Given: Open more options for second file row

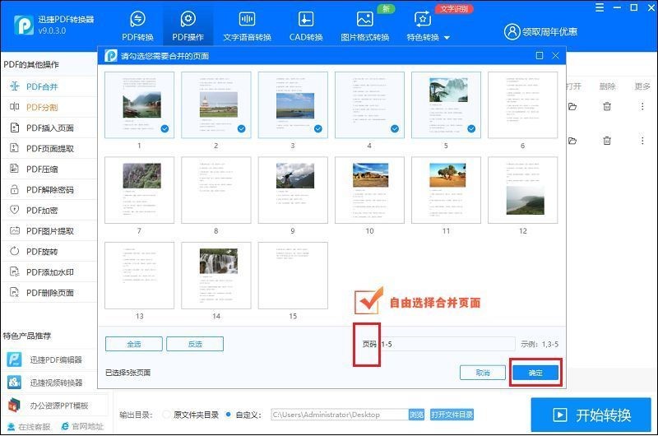Looking at the screenshot, I should click(642, 141).
